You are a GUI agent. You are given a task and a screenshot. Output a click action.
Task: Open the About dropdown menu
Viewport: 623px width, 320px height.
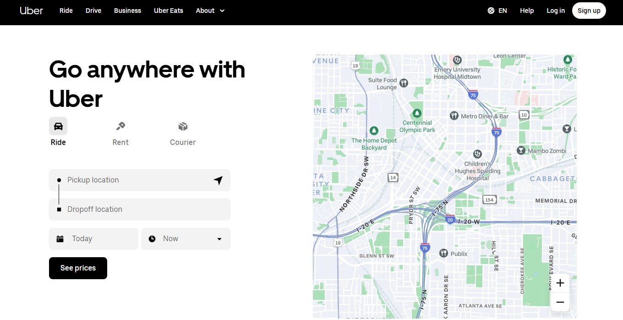[x=210, y=11]
